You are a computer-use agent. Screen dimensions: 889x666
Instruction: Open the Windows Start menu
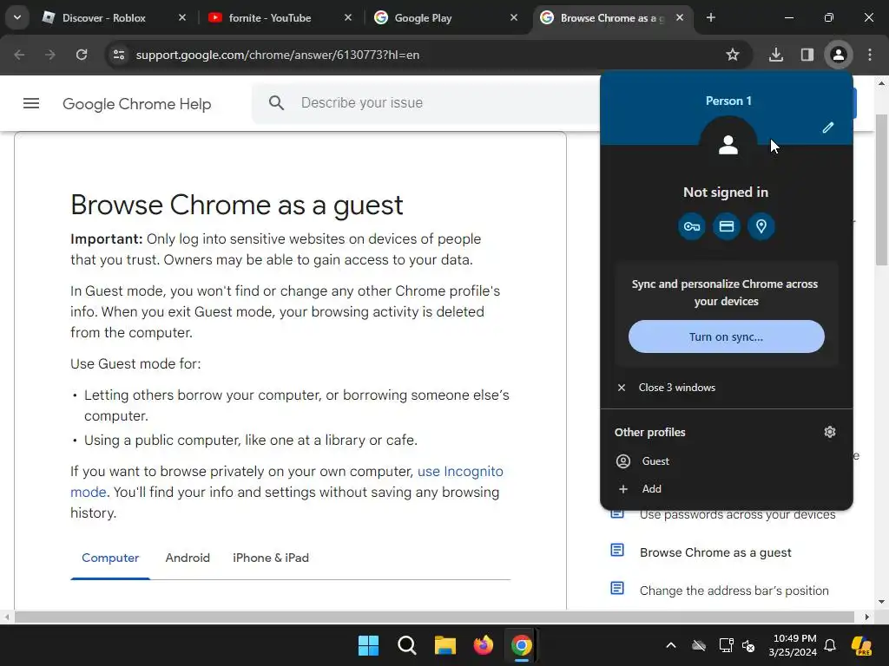[x=368, y=645]
